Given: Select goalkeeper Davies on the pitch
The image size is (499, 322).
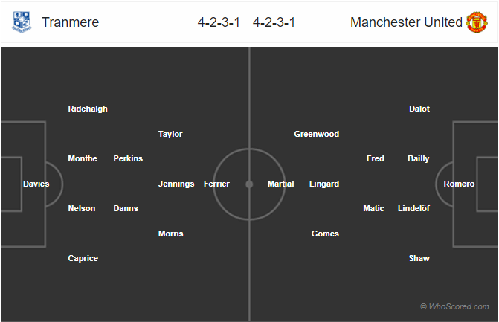Looking at the screenshot, I should point(36,184).
